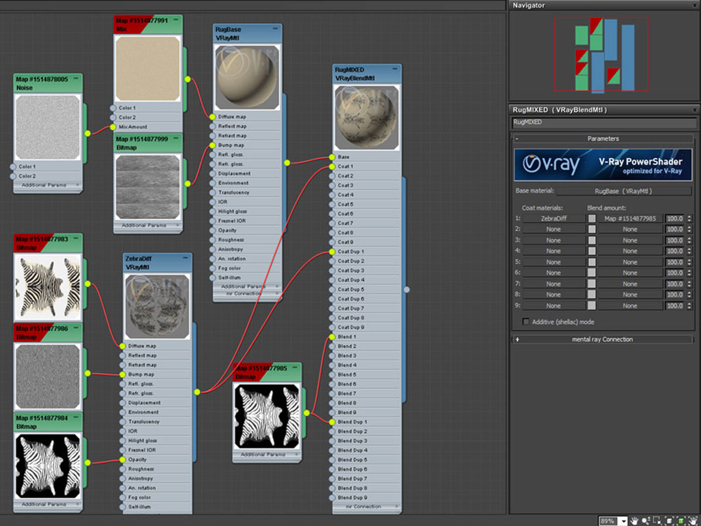
Task: Select the Pan tool hand icon
Action: pos(633,520)
